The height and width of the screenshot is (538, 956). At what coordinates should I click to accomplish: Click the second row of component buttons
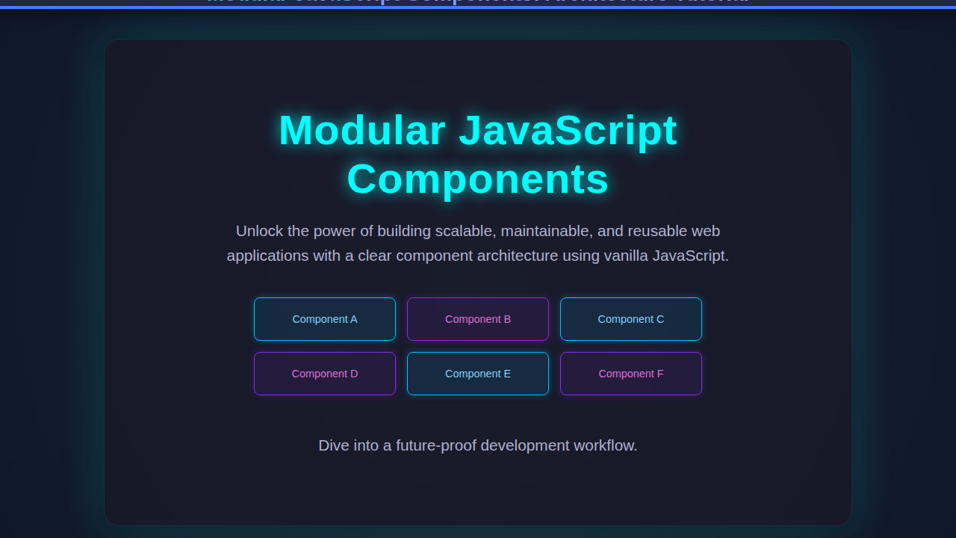tap(477, 374)
